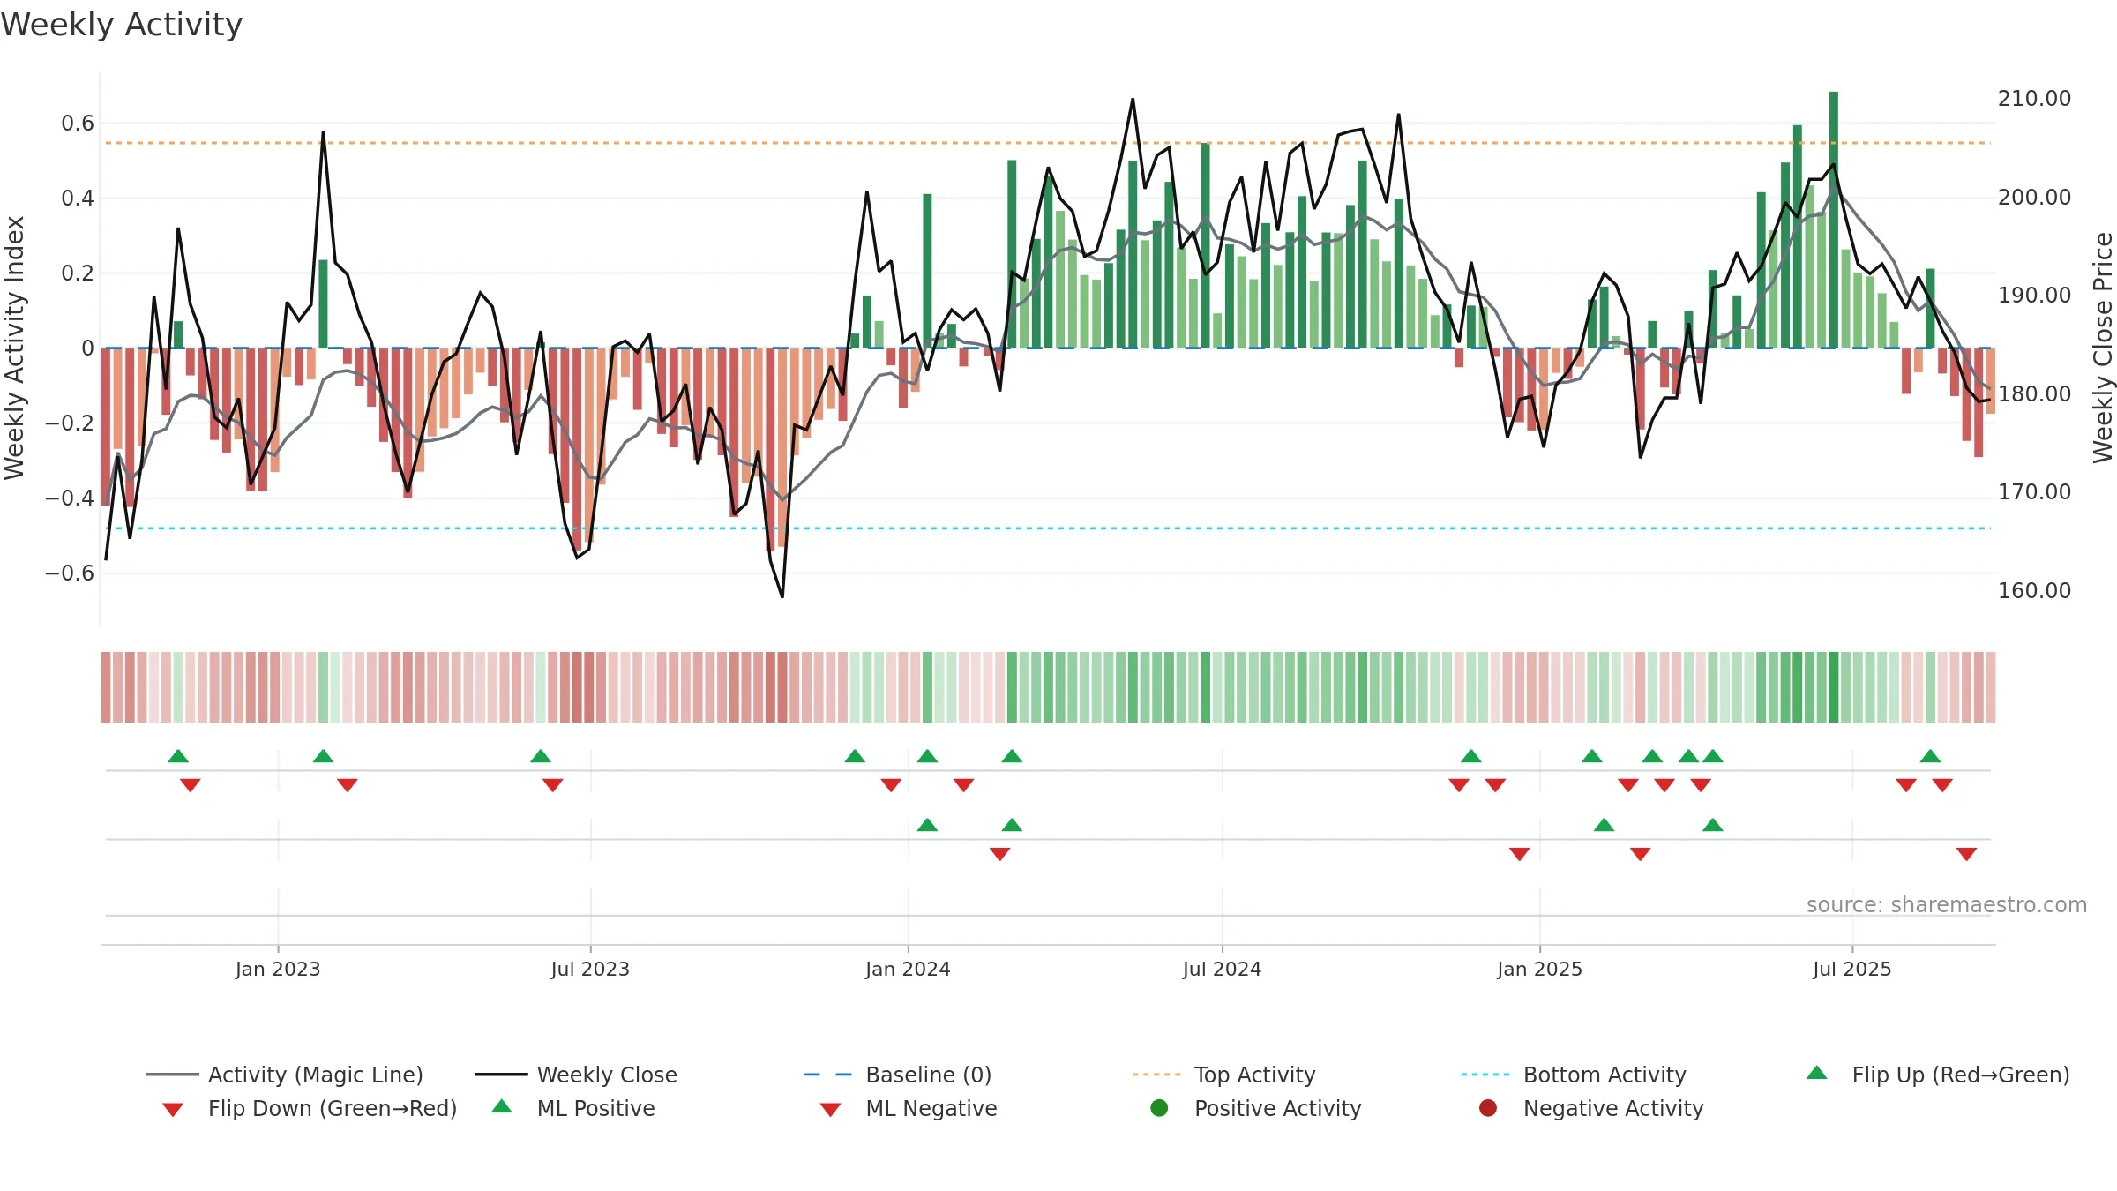The width and height of the screenshot is (2117, 1191).
Task: Toggle Weekly Close legend entry
Action: [576, 1075]
